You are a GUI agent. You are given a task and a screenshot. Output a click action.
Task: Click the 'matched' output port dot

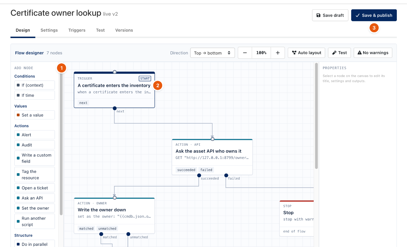101,234
